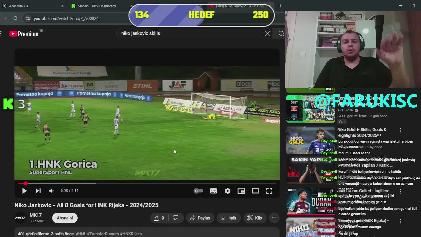Screen dimensions: 421x237
Task: Toggle subtitles in video player
Action: pyautogui.click(x=213, y=191)
